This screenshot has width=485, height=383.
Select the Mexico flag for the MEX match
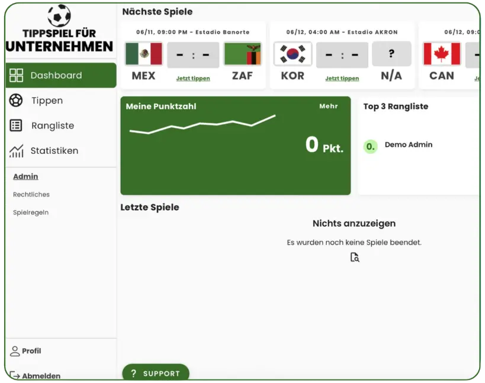(x=142, y=54)
